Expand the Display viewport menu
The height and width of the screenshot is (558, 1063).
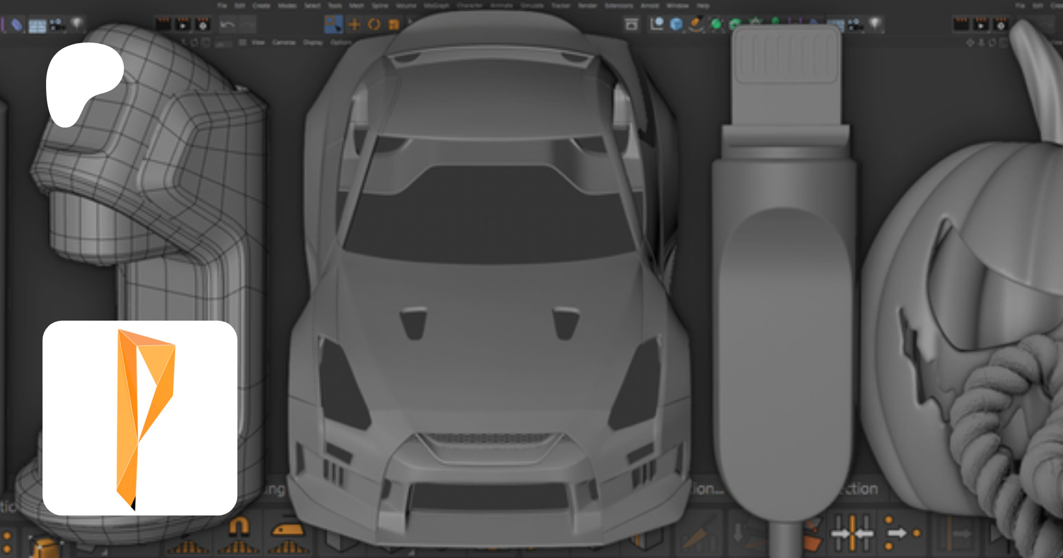pos(313,43)
